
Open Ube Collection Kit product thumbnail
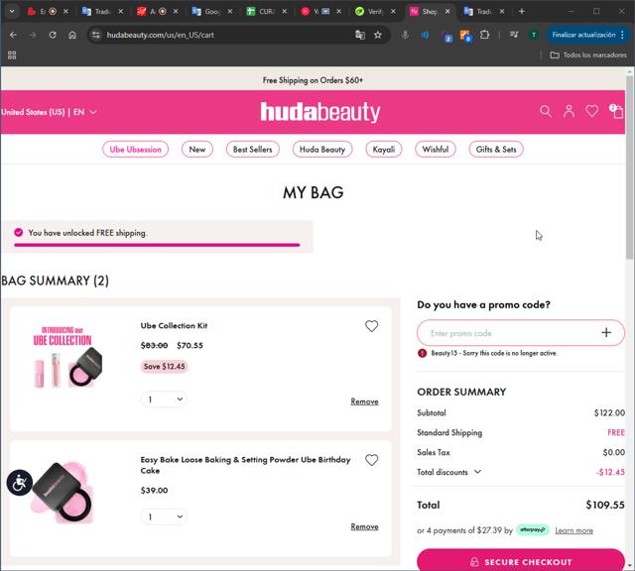point(68,357)
